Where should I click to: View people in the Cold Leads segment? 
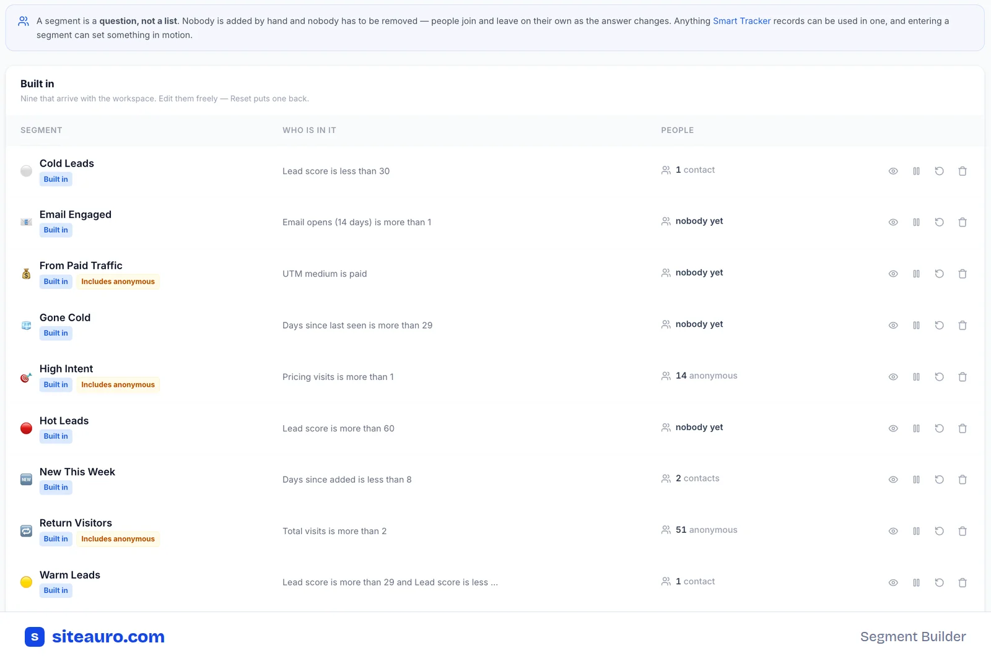coord(893,171)
